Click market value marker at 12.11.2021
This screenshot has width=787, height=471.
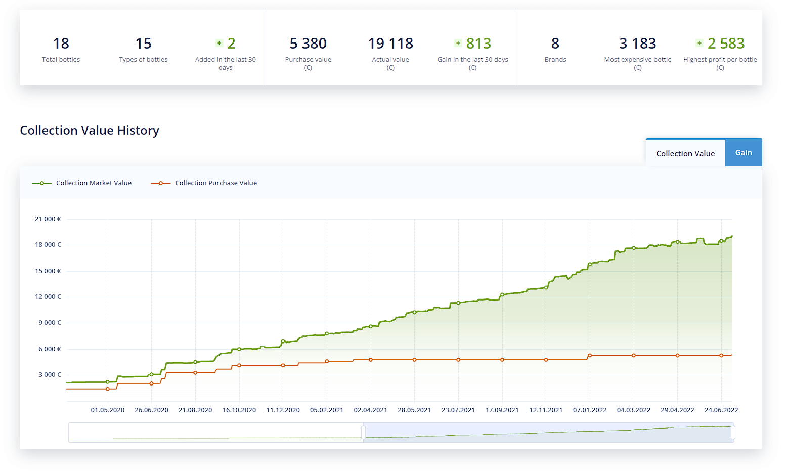[x=546, y=287]
